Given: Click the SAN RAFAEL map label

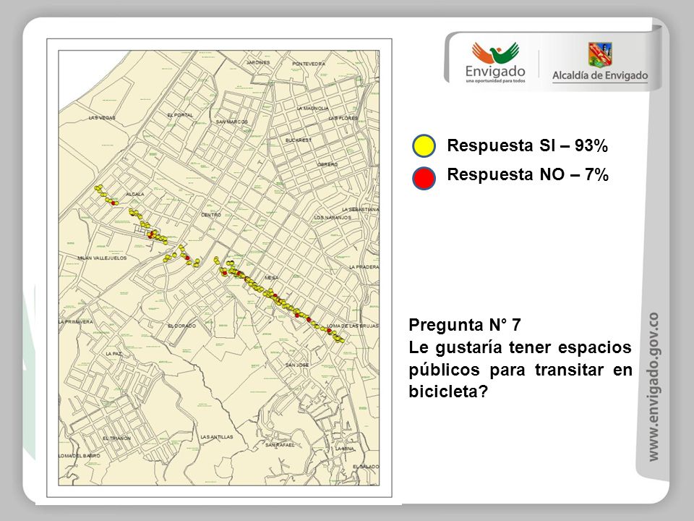Looking at the screenshot, I should point(280,445).
